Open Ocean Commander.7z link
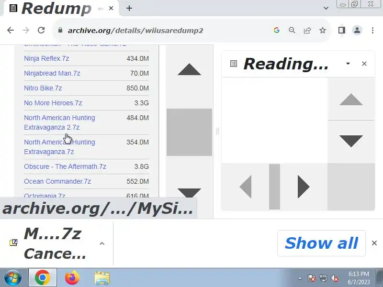This screenshot has width=383, height=287. [x=57, y=182]
